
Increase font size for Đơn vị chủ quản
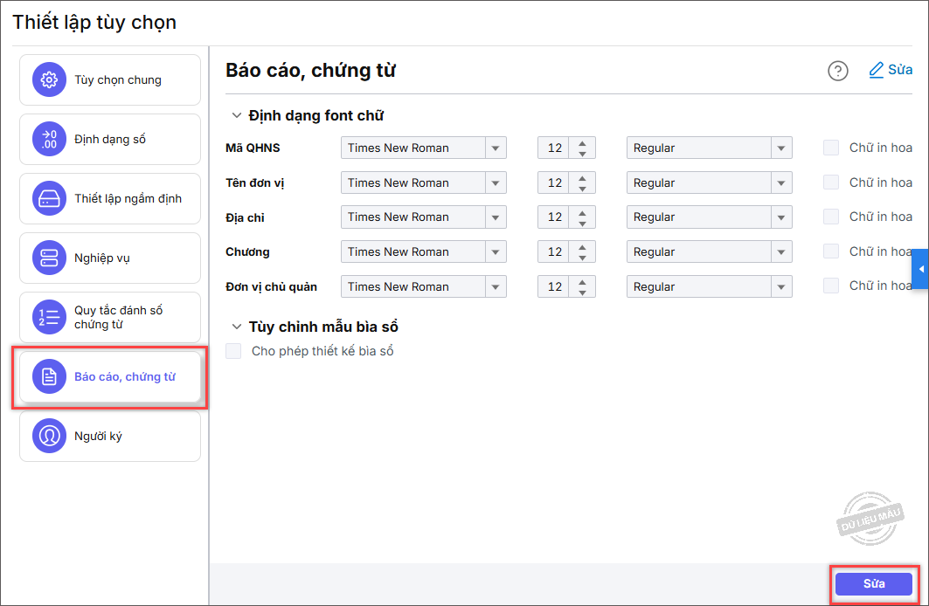581,281
